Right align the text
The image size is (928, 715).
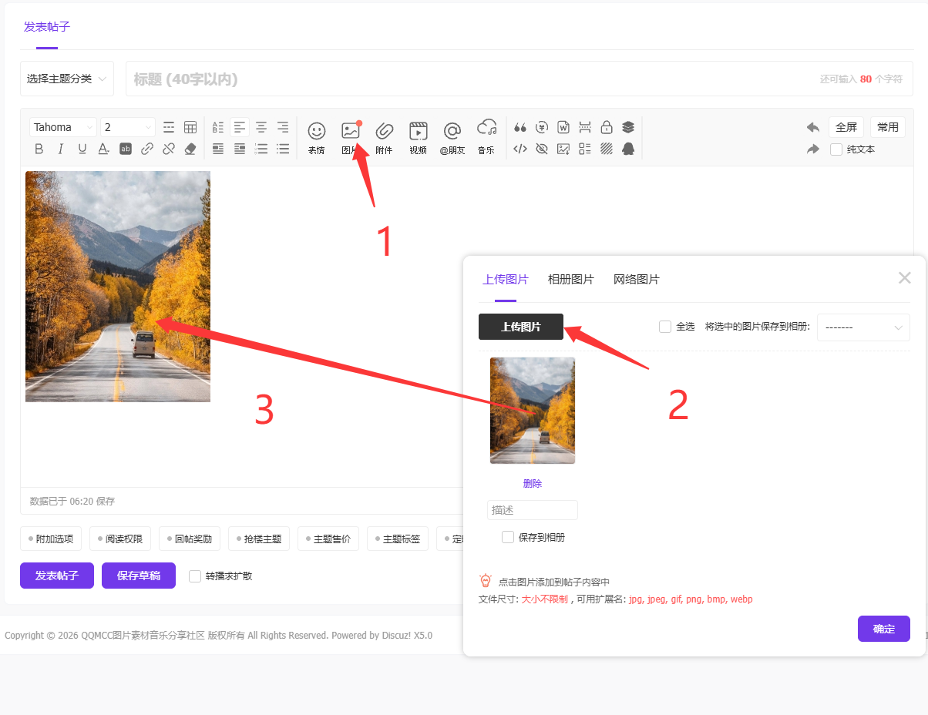pos(283,127)
